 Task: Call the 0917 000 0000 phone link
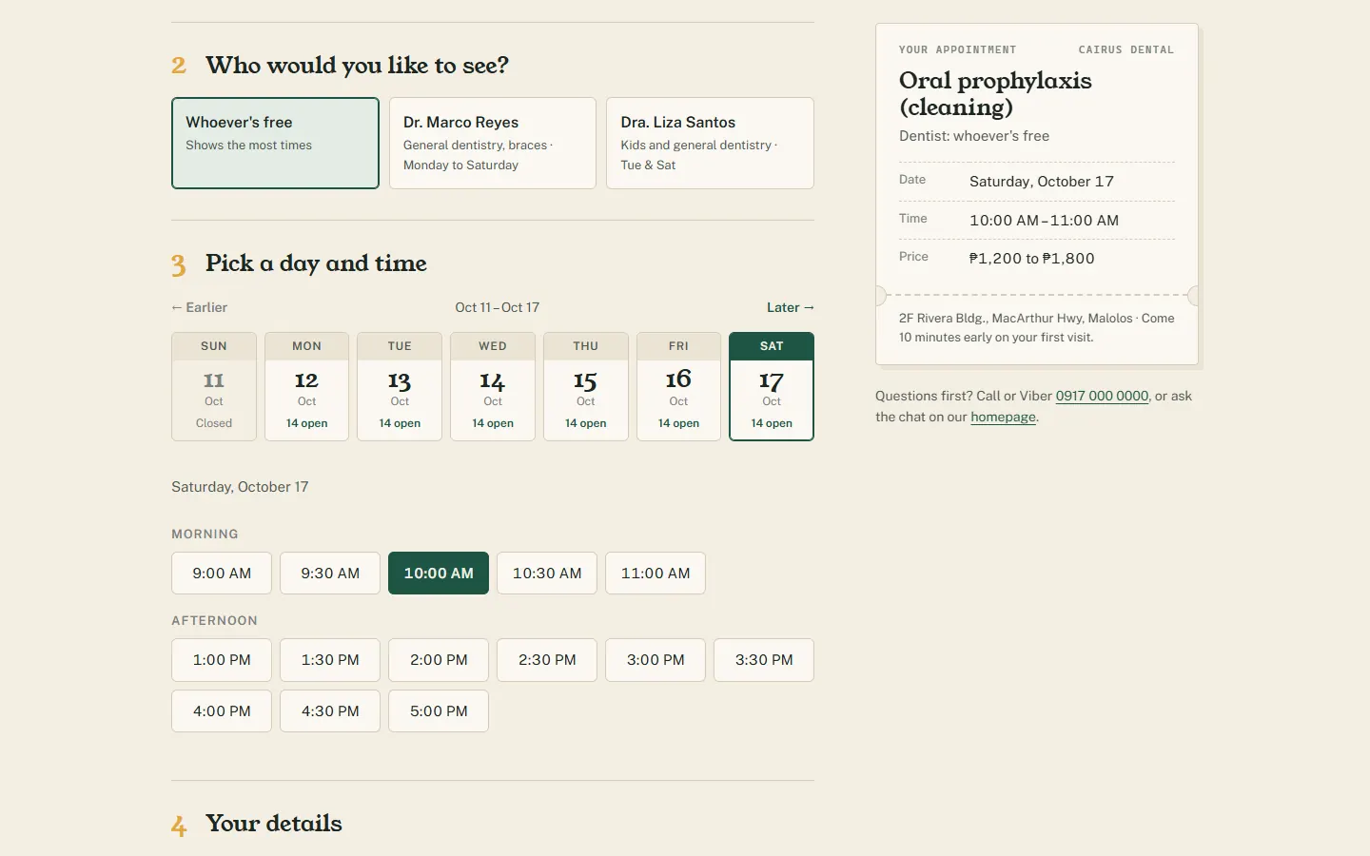coord(1102,396)
